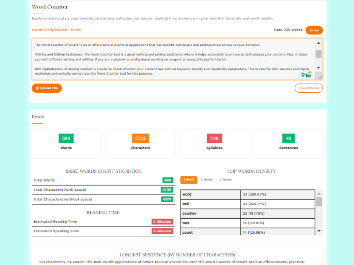Click the green lightbulb icon in the text box
This screenshot has width=354, height=265.
coord(303,75)
